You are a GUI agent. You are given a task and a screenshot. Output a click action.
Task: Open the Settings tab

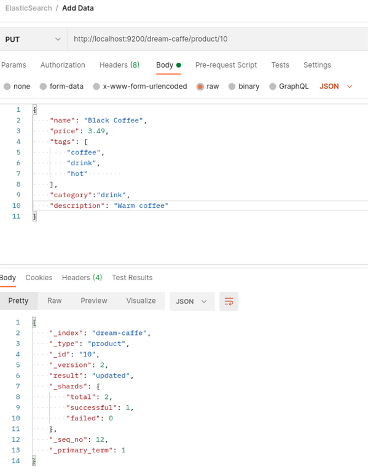click(x=317, y=65)
